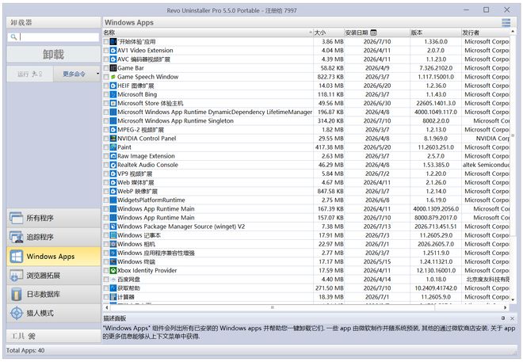
Task: Click the AV1 Video Extension icon
Action: 113,51
